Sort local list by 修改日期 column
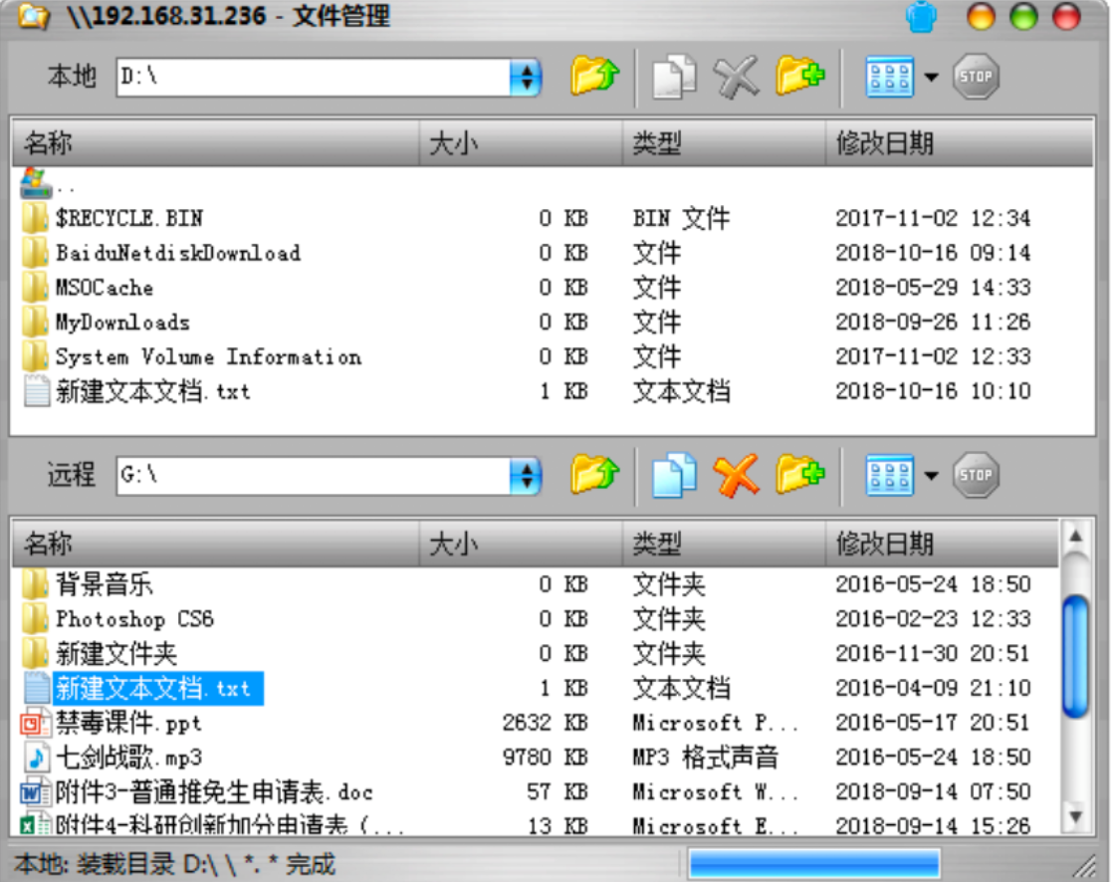 [x=960, y=143]
